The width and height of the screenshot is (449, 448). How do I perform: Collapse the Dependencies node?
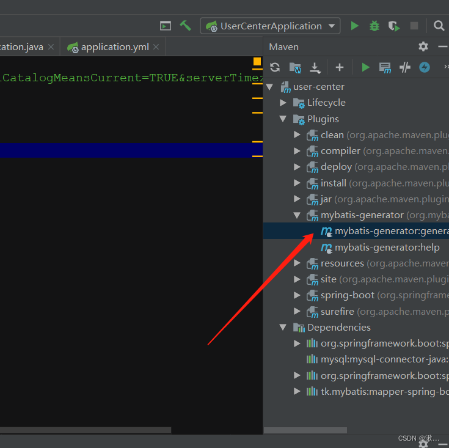pos(283,327)
